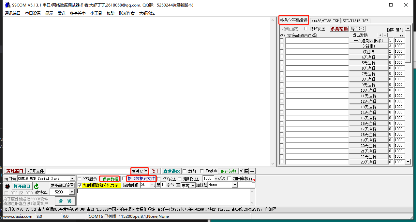Open the 帮助 menu
Screen dimensions: 416x222
click(x=111, y=13)
